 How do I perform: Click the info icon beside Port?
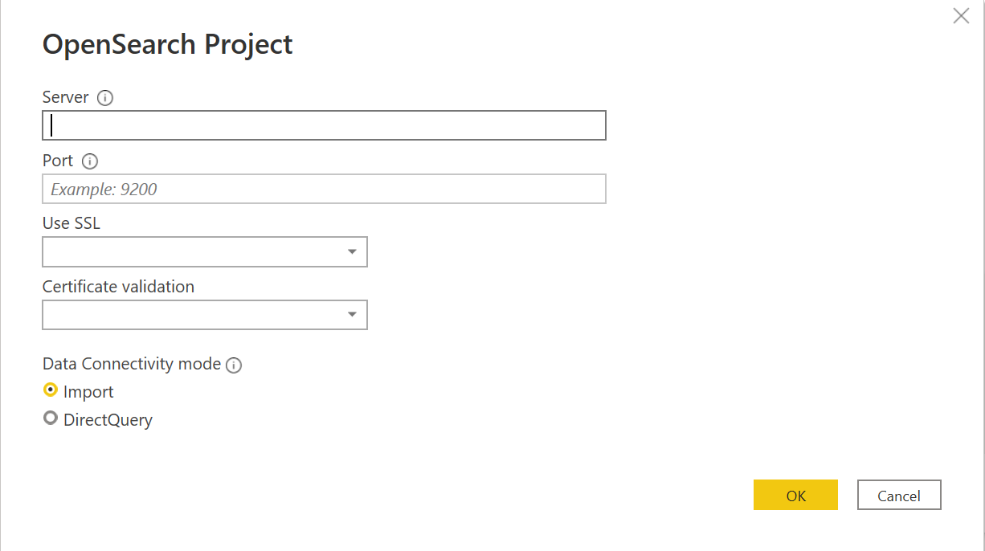coord(90,161)
